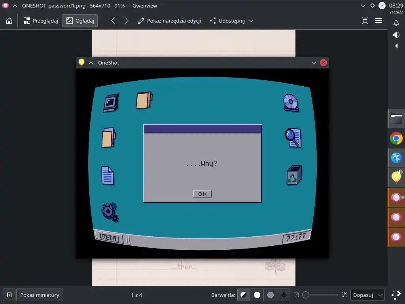Viewport: 405px width, 304px height.
Task: Click the MENU button on OneShot taskbar
Action: coord(110,237)
